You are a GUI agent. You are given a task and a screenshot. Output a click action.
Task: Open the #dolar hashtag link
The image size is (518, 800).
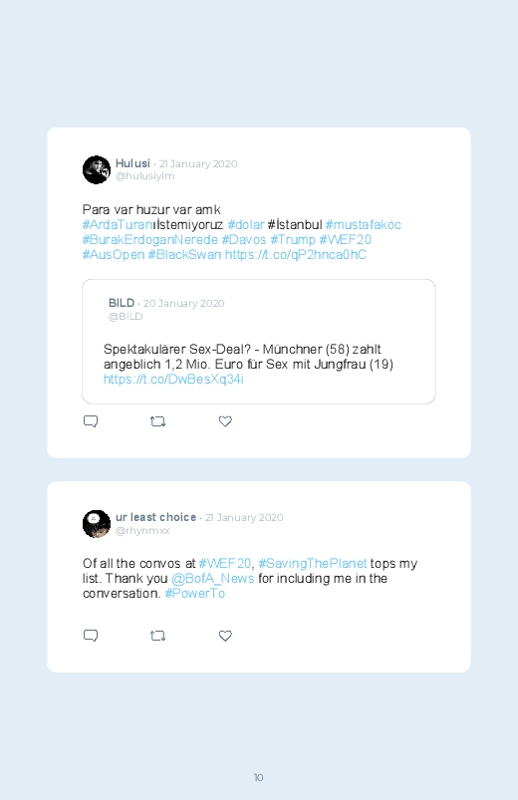(x=246, y=225)
